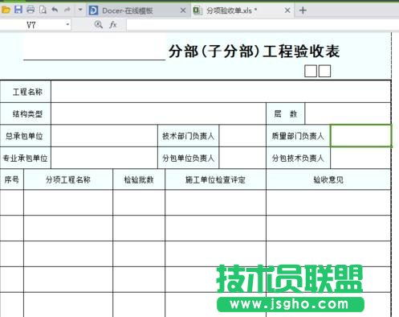The height and width of the screenshot is (317, 399).
Task: Open print preview icon
Action: tap(43, 10)
